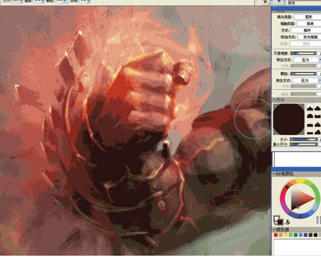Choose the dark green mixer swatch
Image resolution: width=321 pixels, height=257 pixels.
click(x=296, y=235)
